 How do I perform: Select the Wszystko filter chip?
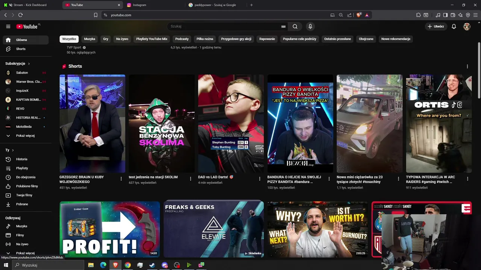coord(69,39)
